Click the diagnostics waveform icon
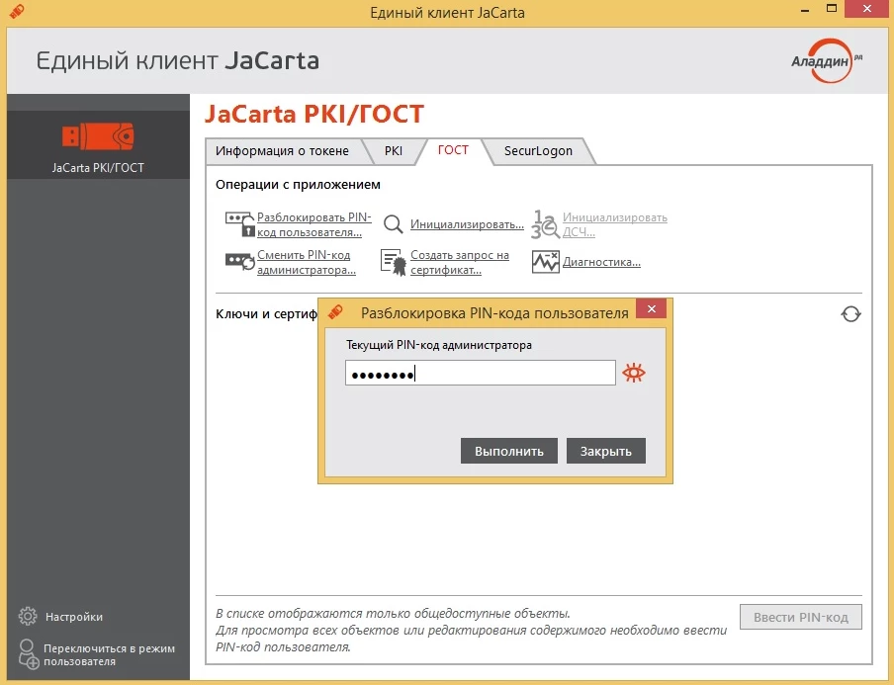 coord(545,262)
